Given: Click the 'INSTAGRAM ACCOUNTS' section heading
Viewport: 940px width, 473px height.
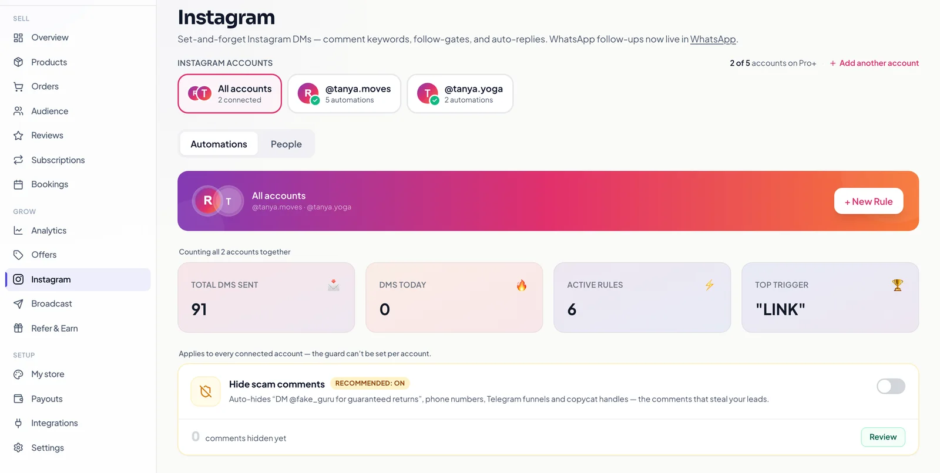Looking at the screenshot, I should 225,63.
